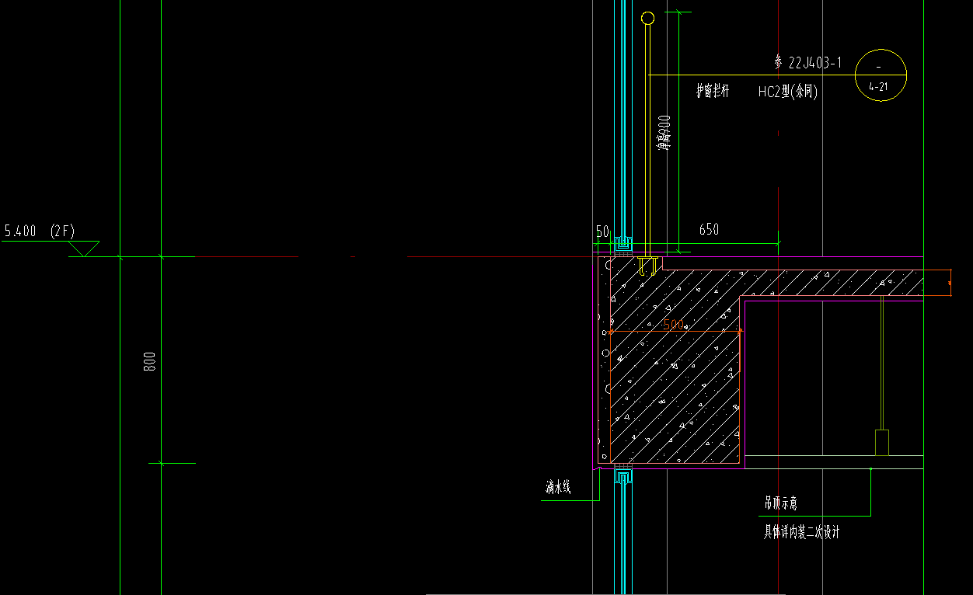Screen dimensions: 973x595
Task: Select the elevation text "5.400 (2F)"
Action: click(x=39, y=231)
